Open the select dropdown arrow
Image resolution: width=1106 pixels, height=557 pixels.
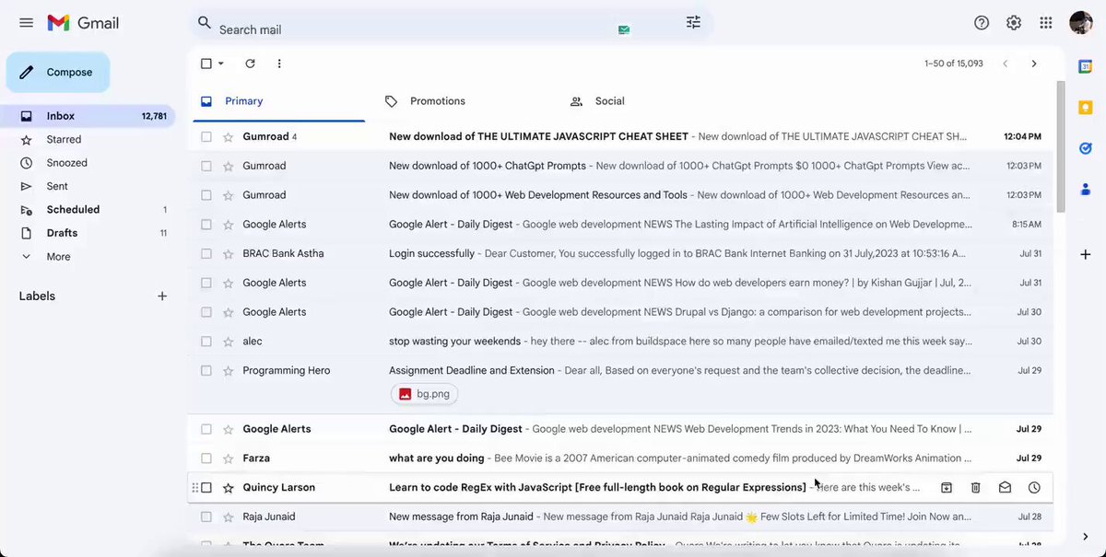point(221,64)
